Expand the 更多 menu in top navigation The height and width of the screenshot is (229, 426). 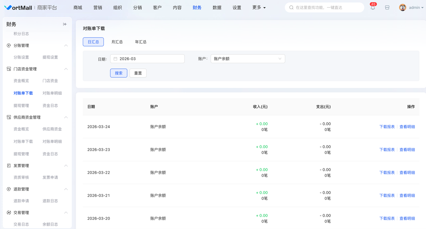pos(259,7)
